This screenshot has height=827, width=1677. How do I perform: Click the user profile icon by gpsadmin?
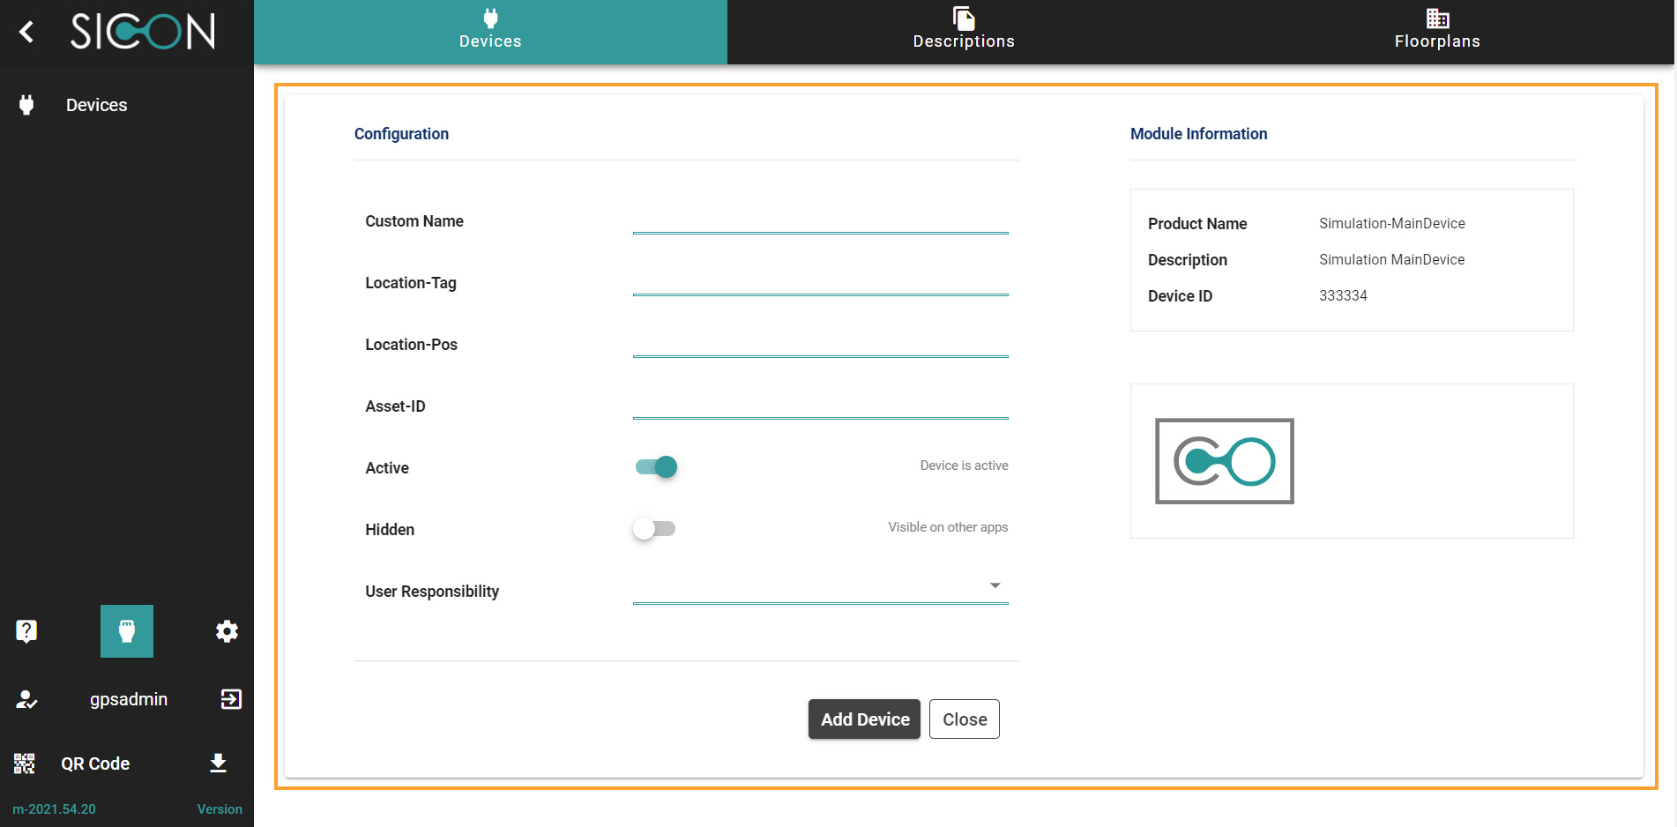[26, 699]
